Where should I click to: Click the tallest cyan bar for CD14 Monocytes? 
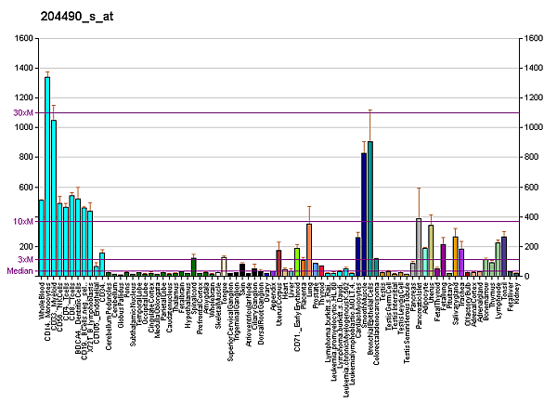point(47,176)
